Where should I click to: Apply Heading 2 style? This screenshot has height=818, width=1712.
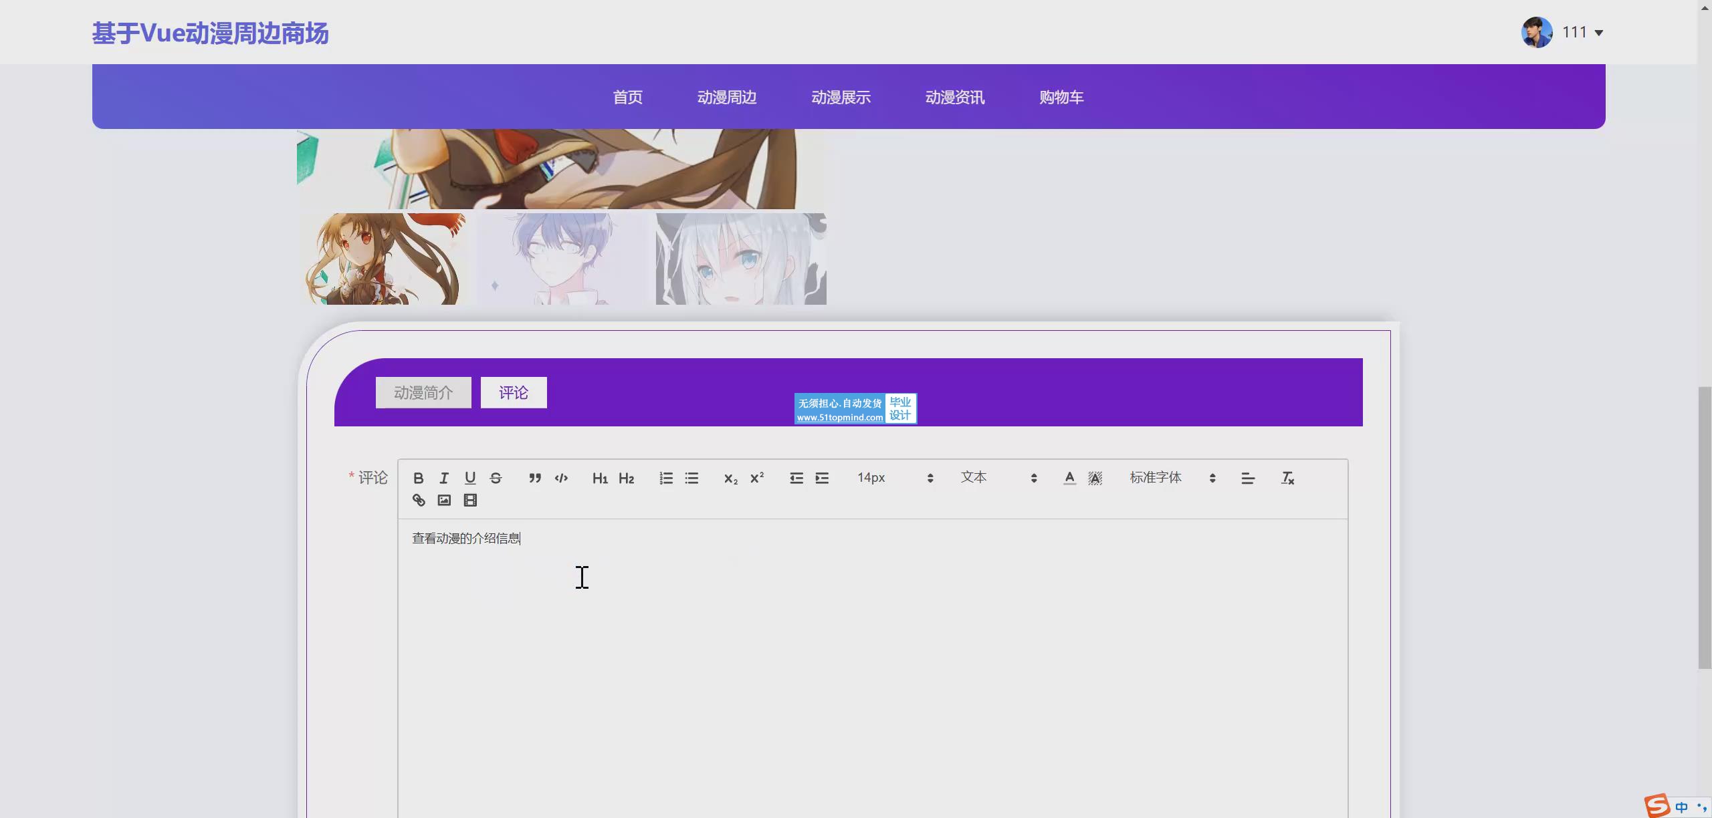(x=626, y=478)
